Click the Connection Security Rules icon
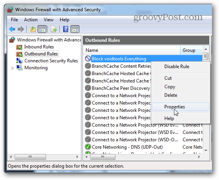 click(19, 61)
